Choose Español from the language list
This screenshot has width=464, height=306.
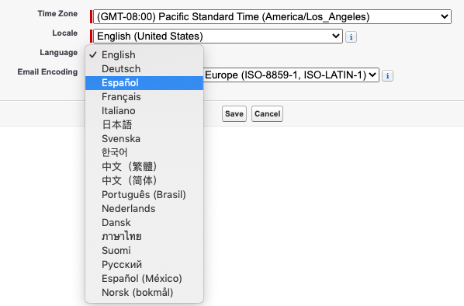tap(144, 83)
